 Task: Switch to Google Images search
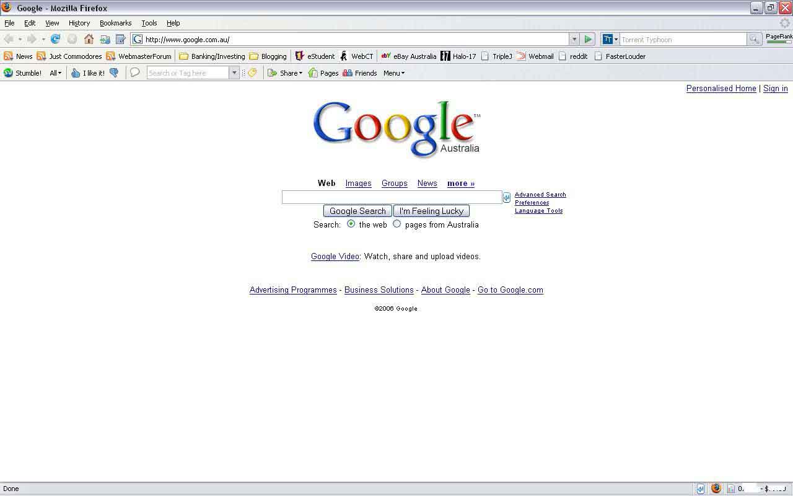(x=359, y=184)
